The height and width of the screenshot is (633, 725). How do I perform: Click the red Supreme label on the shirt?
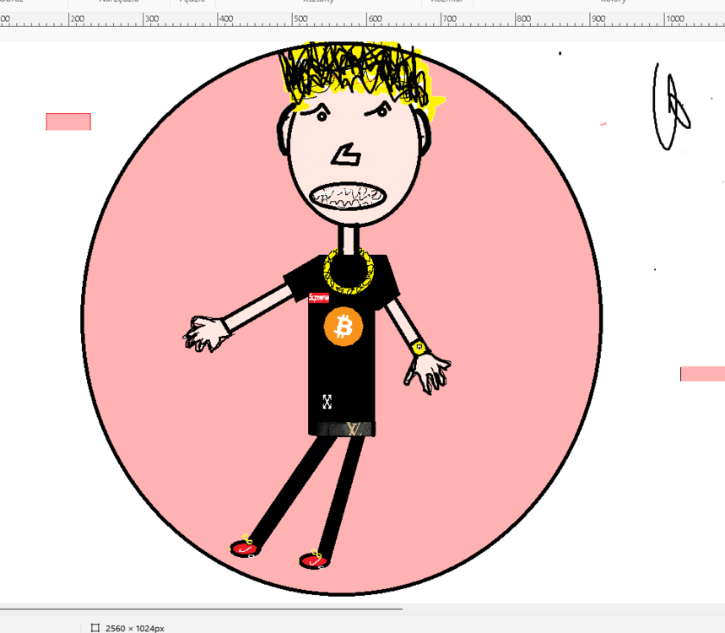[x=318, y=298]
